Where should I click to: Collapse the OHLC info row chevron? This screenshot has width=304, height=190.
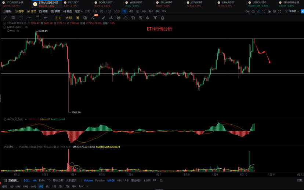[4, 23]
